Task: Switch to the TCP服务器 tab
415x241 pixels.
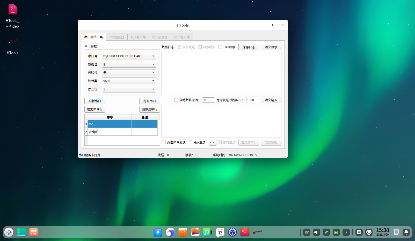Action: coord(117,37)
